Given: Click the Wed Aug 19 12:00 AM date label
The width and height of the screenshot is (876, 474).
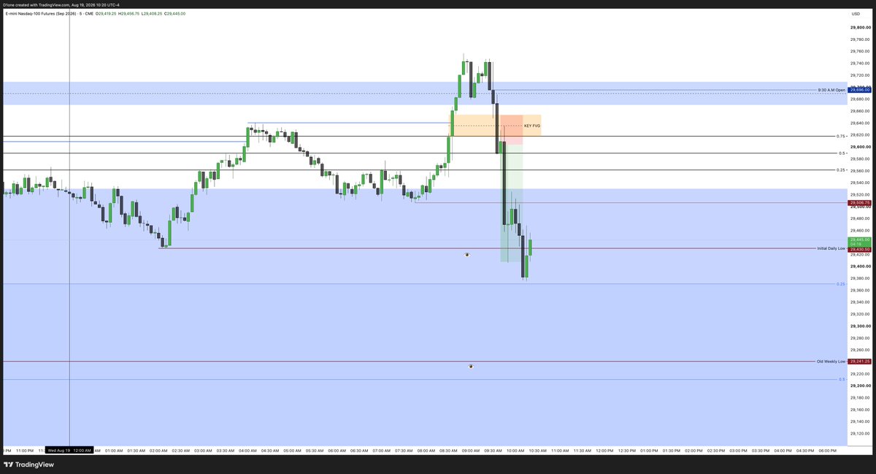Looking at the screenshot, I should coord(69,451).
